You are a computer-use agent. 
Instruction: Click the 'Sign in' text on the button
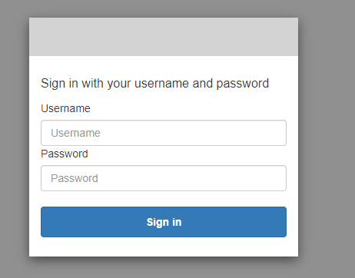click(x=164, y=222)
